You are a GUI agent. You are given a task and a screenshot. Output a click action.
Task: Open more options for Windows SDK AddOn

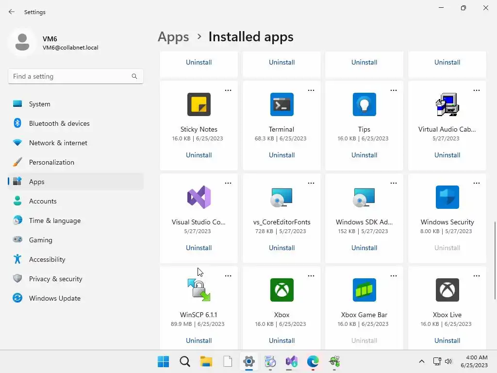point(394,183)
